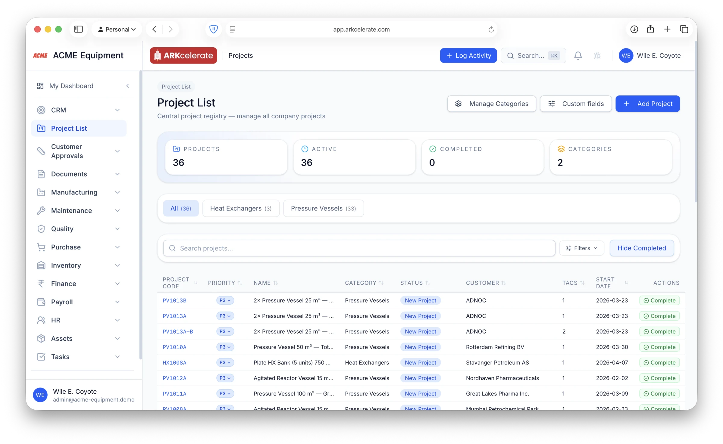Click the Log Activity button
This screenshot has height=444, width=723.
tap(468, 56)
